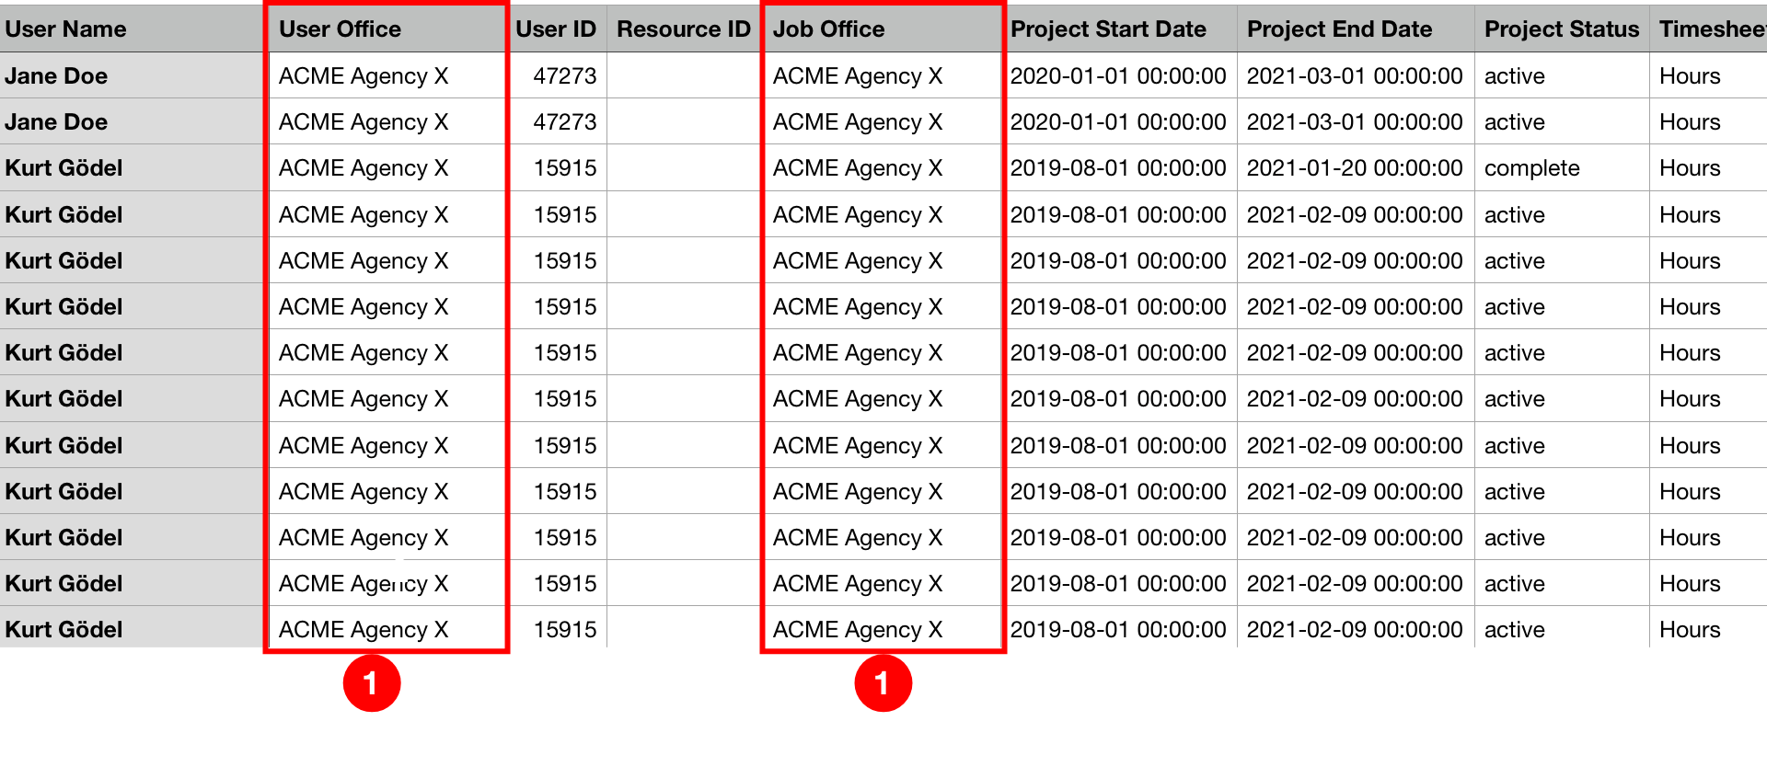Select the first Jane Doe name cell
Image resolution: width=1767 pixels, height=767 pixels.
click(x=132, y=75)
